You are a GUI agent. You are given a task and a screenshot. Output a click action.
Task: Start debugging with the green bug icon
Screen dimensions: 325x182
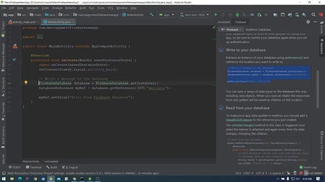[237, 15]
